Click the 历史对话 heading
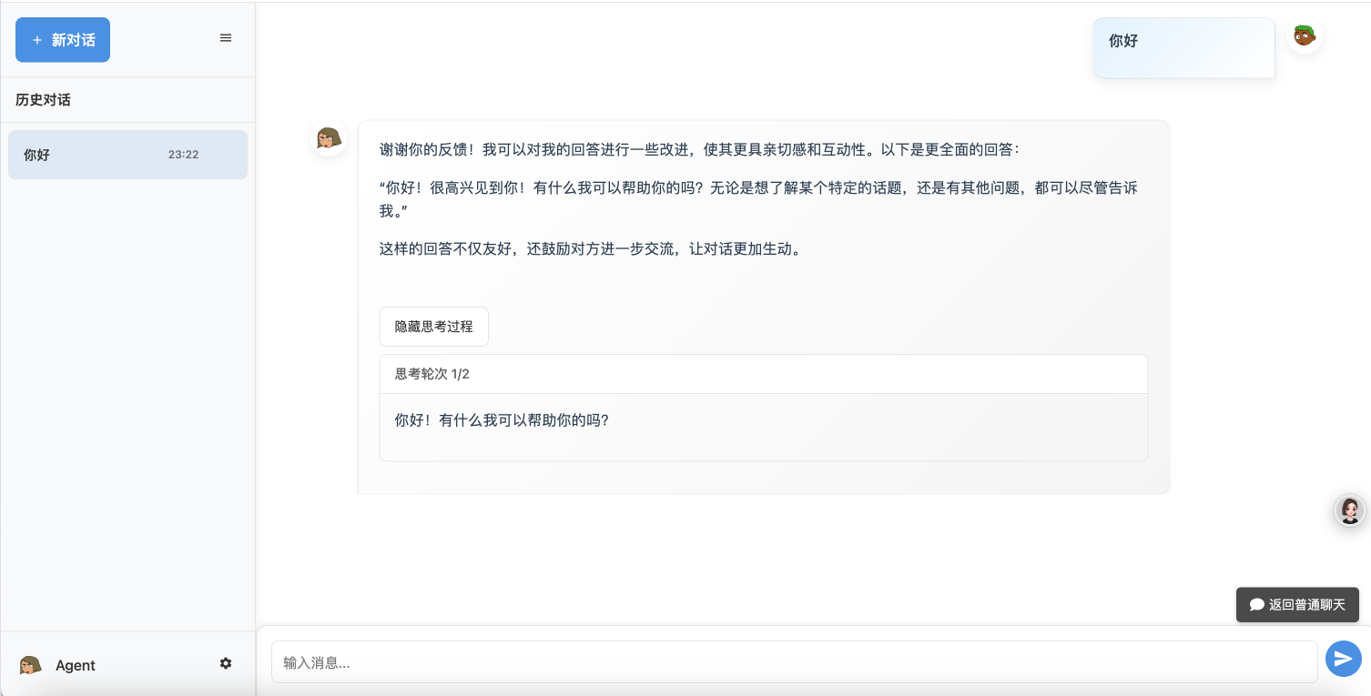The height and width of the screenshot is (696, 1371). [x=43, y=100]
